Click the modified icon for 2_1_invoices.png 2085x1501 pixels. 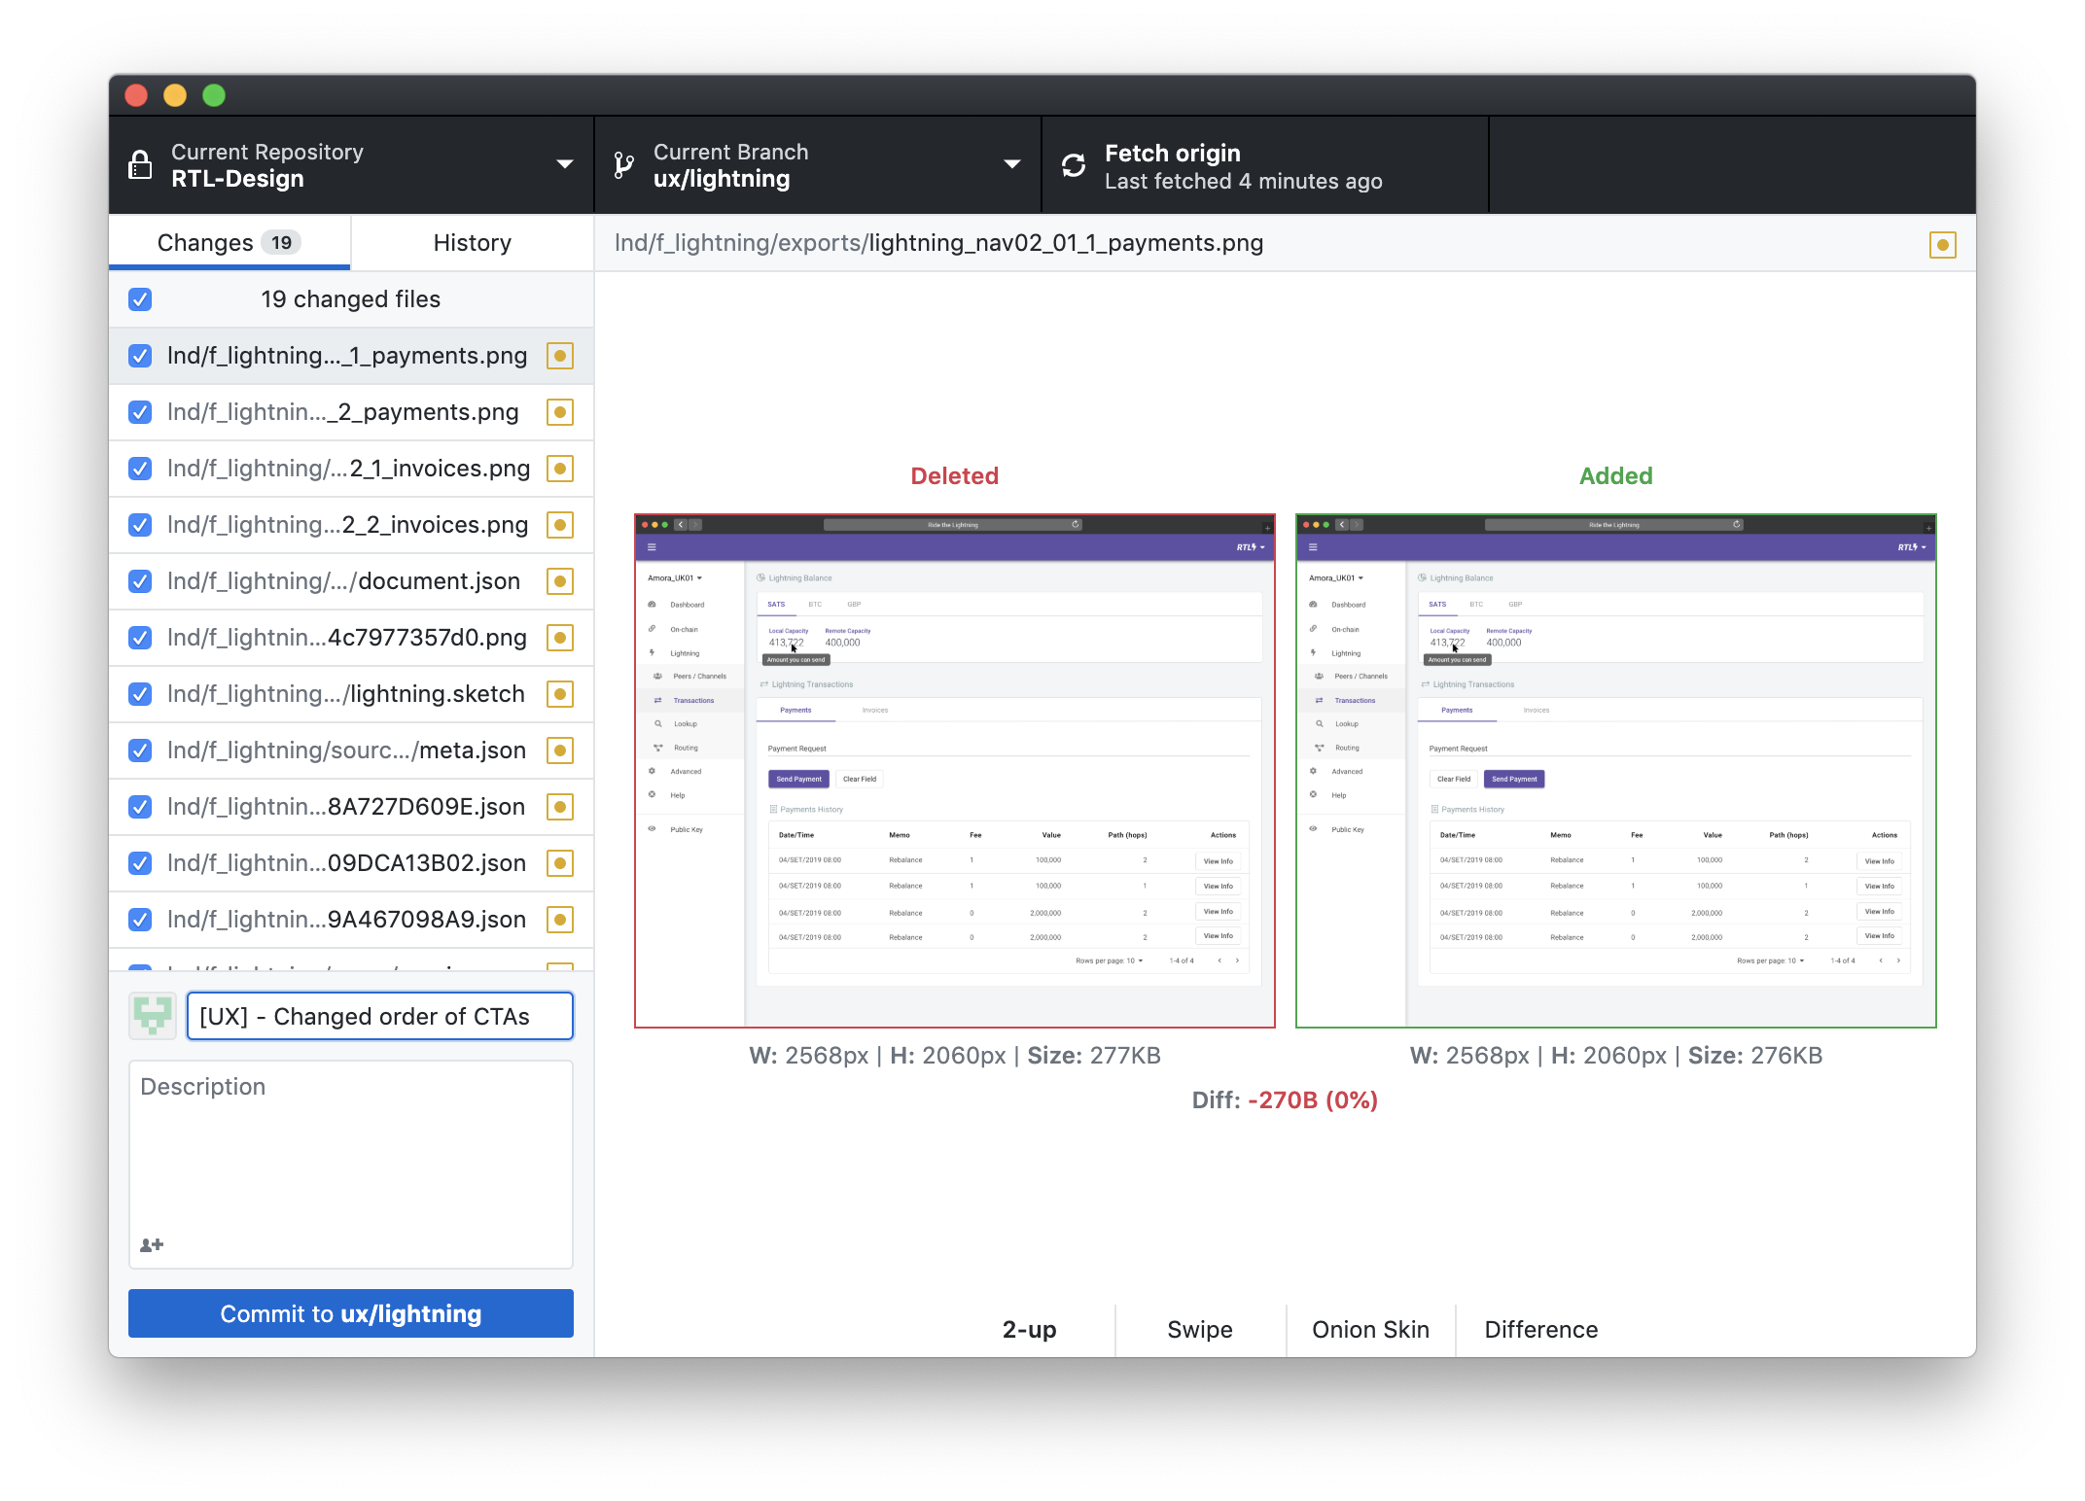560,469
